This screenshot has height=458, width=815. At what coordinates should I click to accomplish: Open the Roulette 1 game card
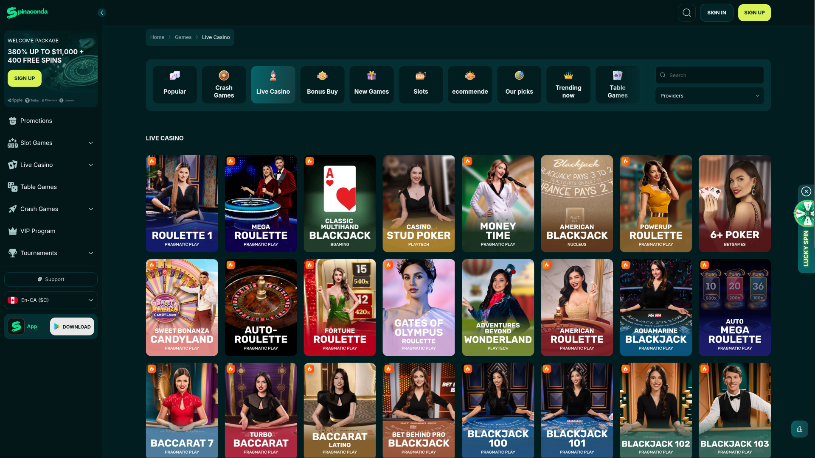tap(182, 204)
